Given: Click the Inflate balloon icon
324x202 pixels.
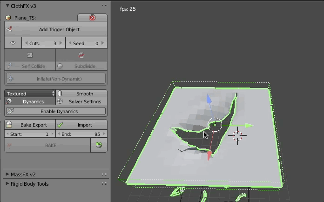Looking at the screenshot, I should [11, 79].
